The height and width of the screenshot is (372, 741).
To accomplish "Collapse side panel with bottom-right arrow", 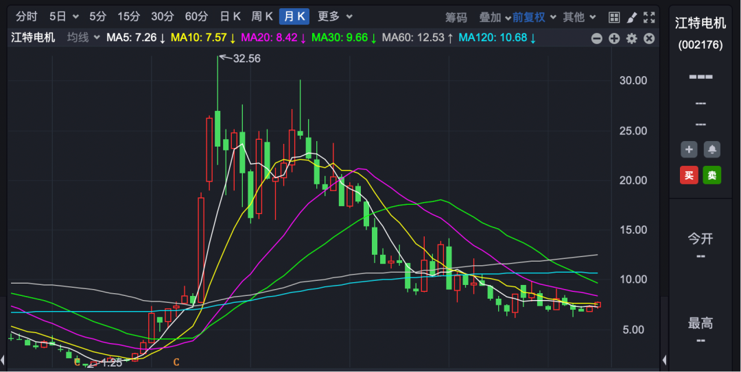I will tap(664, 360).
